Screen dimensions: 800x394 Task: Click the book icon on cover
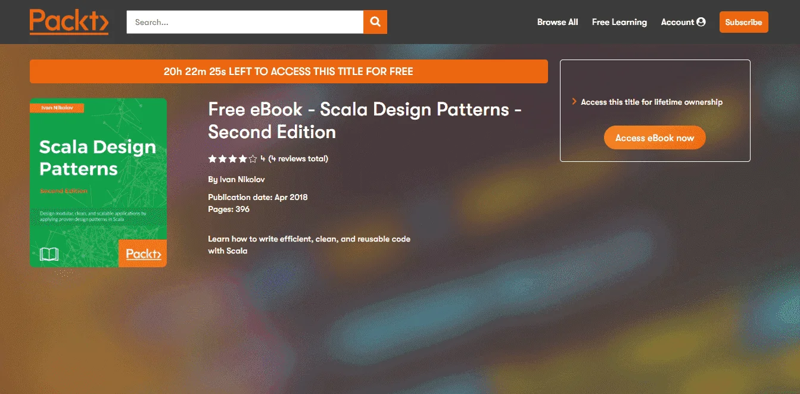(49, 255)
